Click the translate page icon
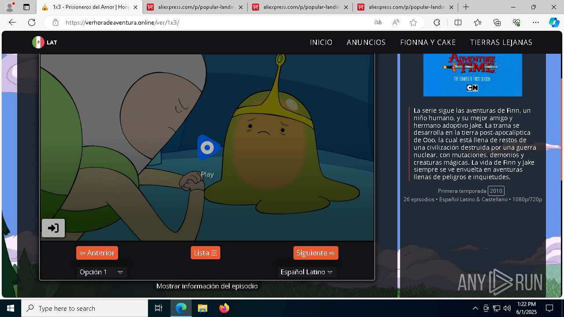This screenshot has height=317, width=564. 378,22
